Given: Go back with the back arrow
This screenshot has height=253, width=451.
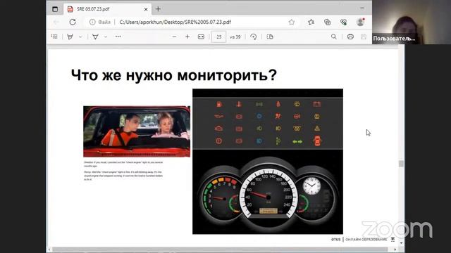Looking at the screenshot, I should coord(56,22).
